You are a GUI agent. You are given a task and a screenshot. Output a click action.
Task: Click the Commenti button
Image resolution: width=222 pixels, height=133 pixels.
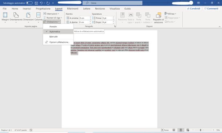click(x=211, y=9)
